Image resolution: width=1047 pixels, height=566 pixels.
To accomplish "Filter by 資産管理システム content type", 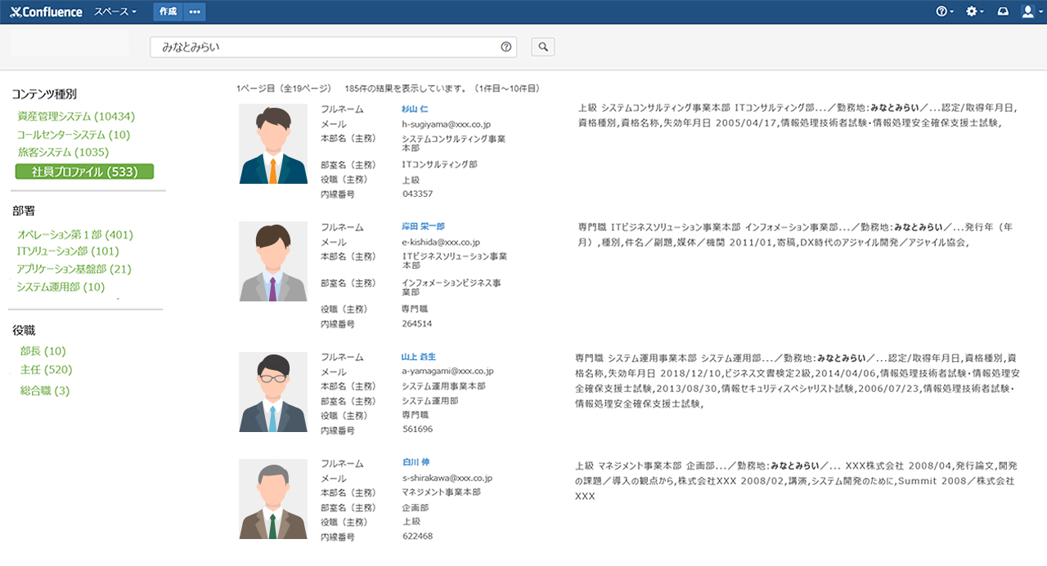I will click(76, 117).
